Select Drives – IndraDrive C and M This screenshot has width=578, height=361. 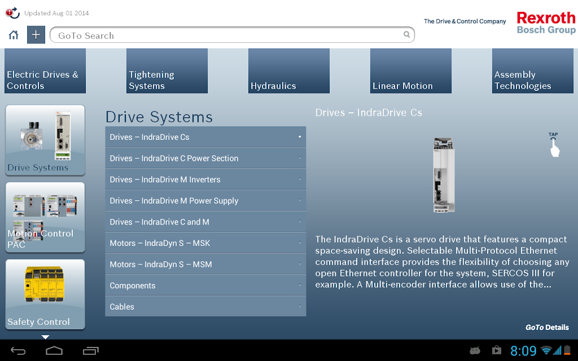[x=205, y=222]
